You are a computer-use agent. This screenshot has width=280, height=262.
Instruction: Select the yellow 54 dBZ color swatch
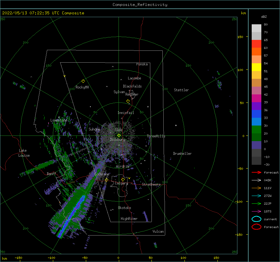click(x=256, y=67)
